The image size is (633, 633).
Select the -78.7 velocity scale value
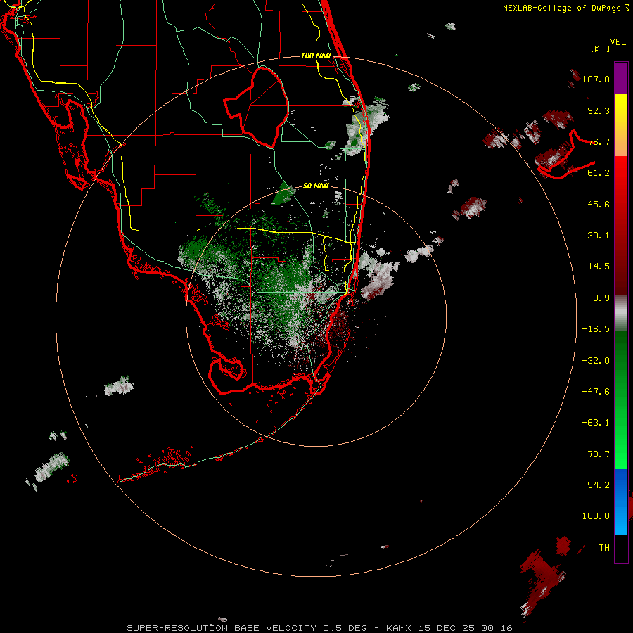point(596,454)
